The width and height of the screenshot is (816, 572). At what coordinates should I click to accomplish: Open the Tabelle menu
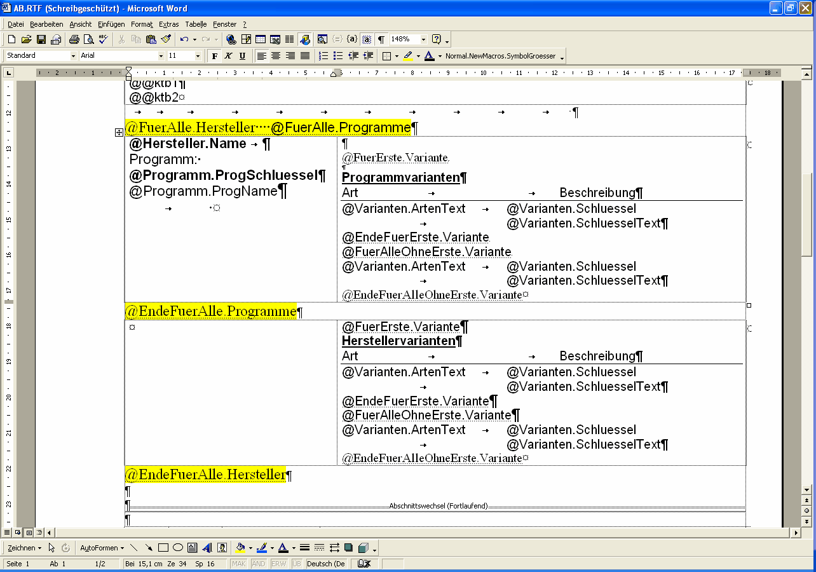coord(196,24)
